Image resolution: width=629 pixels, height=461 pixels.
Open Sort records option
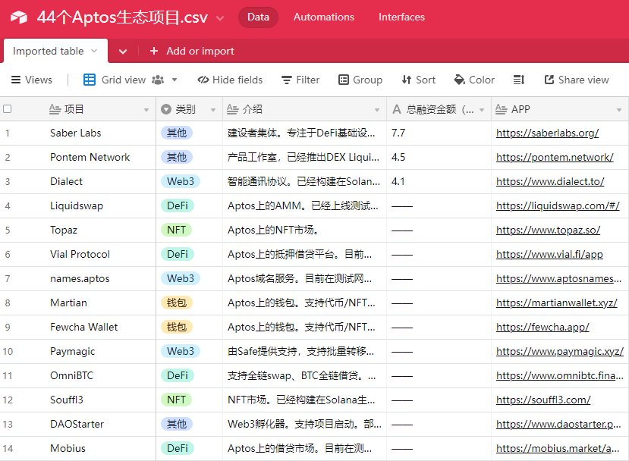(x=418, y=80)
